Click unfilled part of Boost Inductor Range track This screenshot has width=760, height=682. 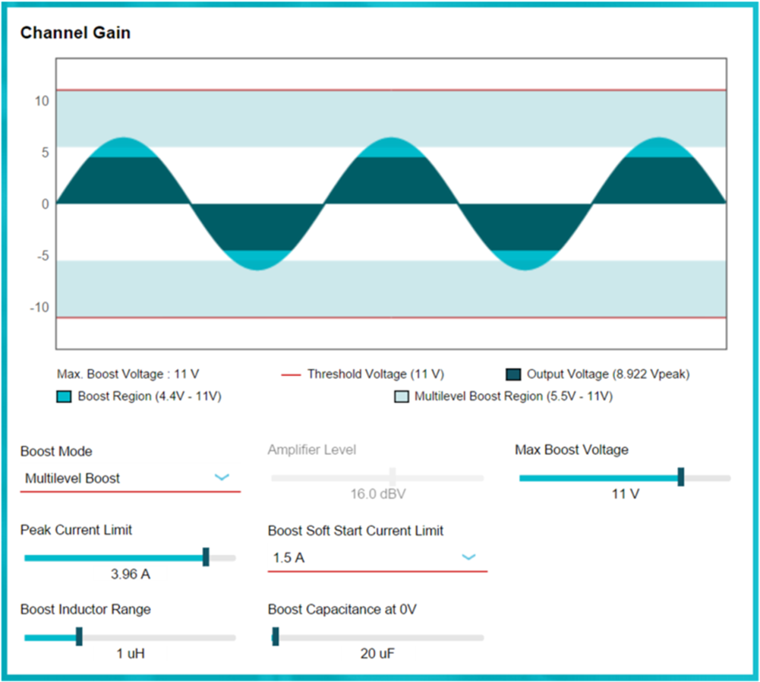pos(159,638)
